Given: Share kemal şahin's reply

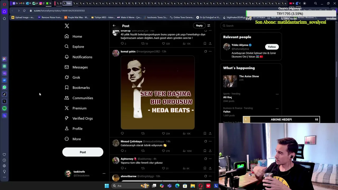Looking at the screenshot, I should (210, 134).
